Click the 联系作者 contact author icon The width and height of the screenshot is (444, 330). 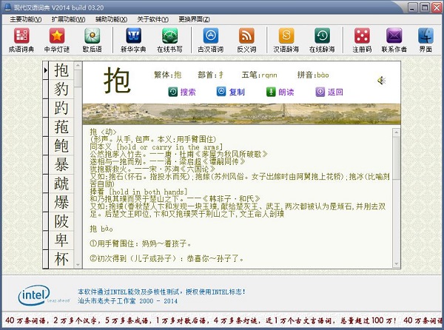[x=394, y=39]
